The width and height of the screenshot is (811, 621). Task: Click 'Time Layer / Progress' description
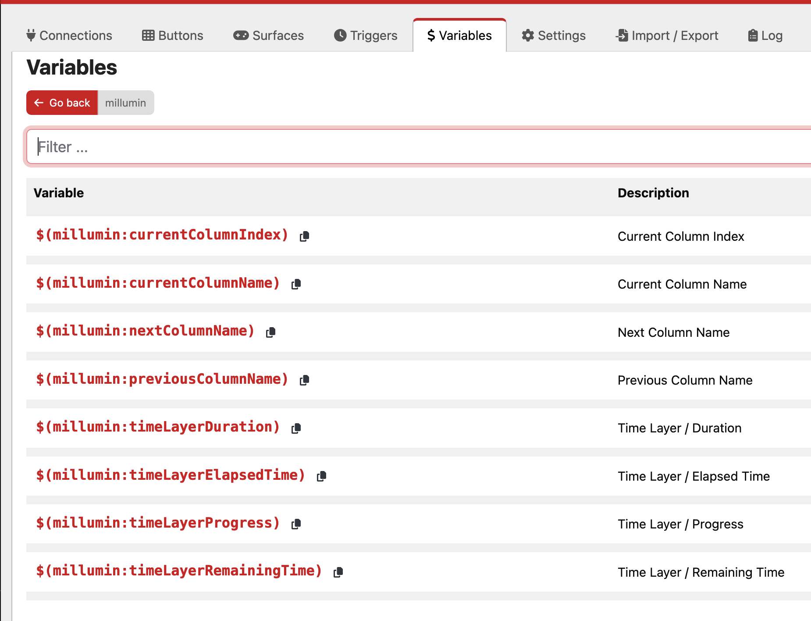pyautogui.click(x=680, y=524)
